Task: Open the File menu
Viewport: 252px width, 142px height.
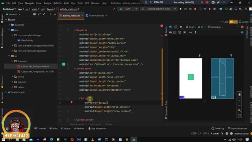Action: (8, 3)
